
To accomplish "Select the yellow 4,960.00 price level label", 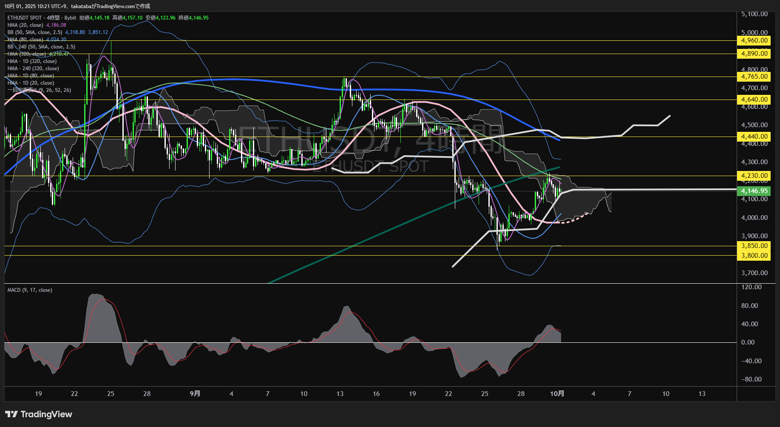I will [754, 40].
